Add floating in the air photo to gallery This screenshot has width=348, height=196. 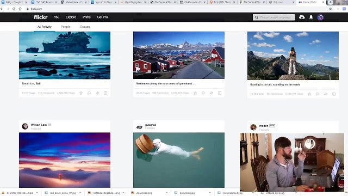click(x=334, y=94)
